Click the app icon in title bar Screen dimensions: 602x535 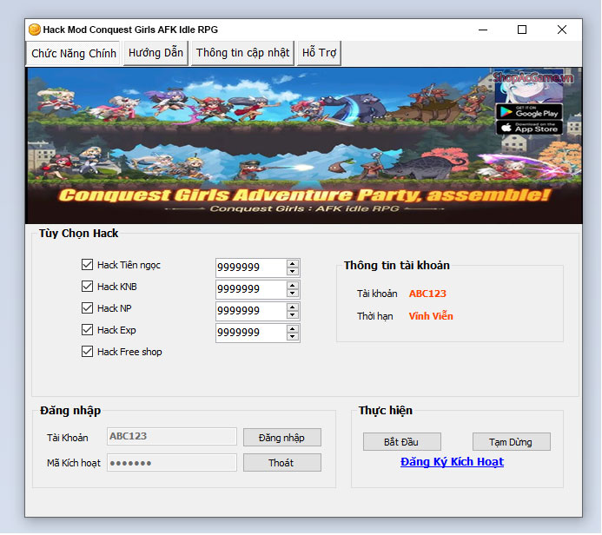(35, 30)
